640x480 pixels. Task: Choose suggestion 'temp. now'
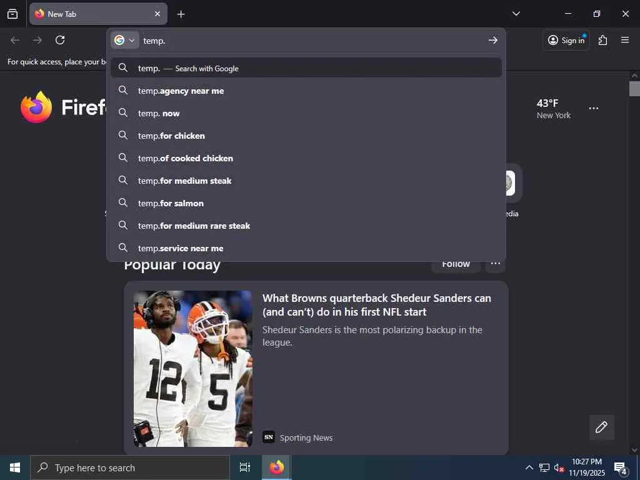tap(306, 113)
